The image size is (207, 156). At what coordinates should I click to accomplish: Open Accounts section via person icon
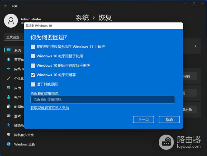(9, 97)
